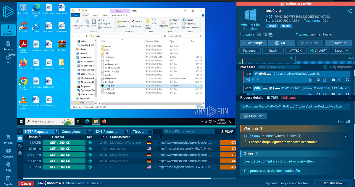Expand the T1036.003 Rename System Utilities entry
355x187 pixels.
(345, 136)
